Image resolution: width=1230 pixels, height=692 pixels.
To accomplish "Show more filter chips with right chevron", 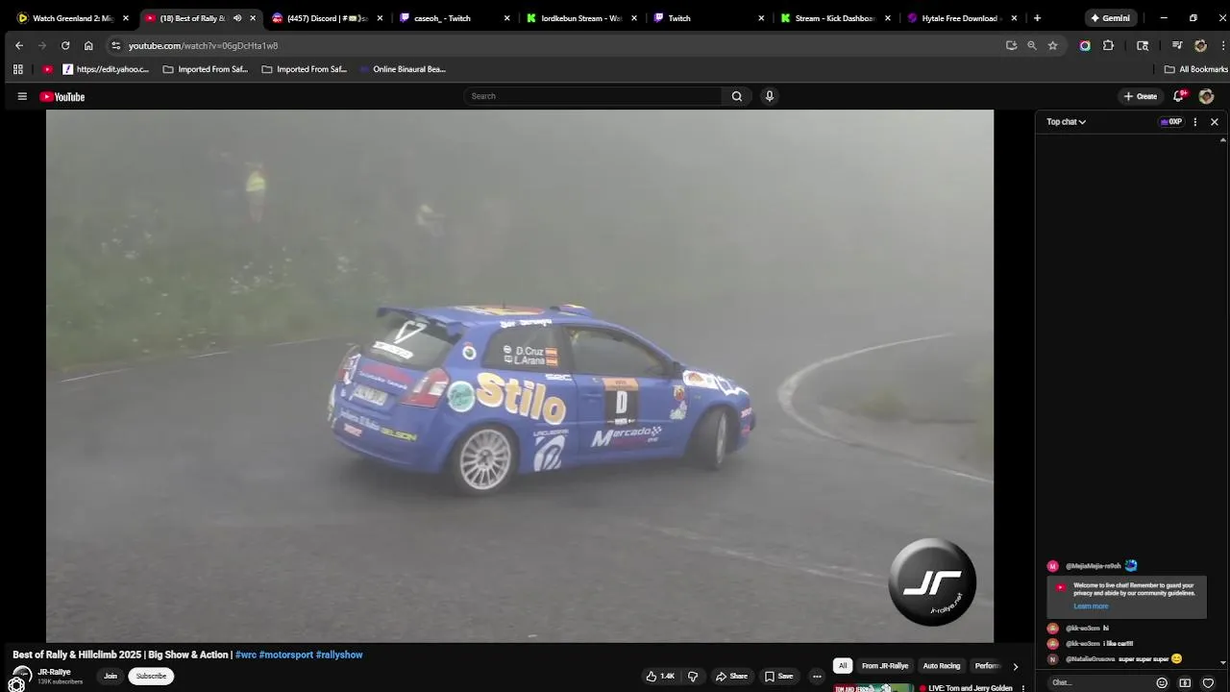I will coord(1016,666).
